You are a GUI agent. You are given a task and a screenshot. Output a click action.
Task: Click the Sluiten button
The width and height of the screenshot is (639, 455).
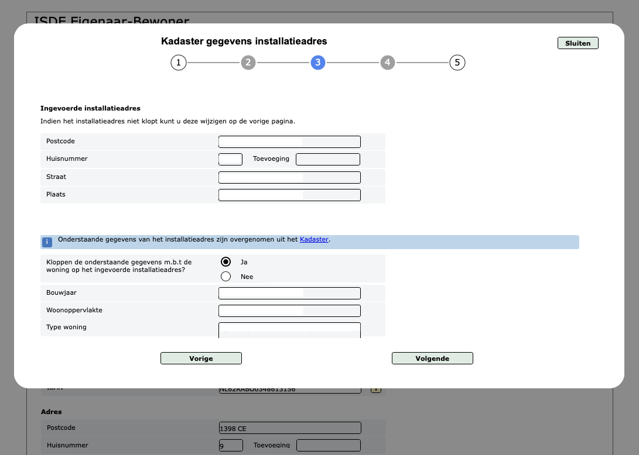(x=578, y=43)
